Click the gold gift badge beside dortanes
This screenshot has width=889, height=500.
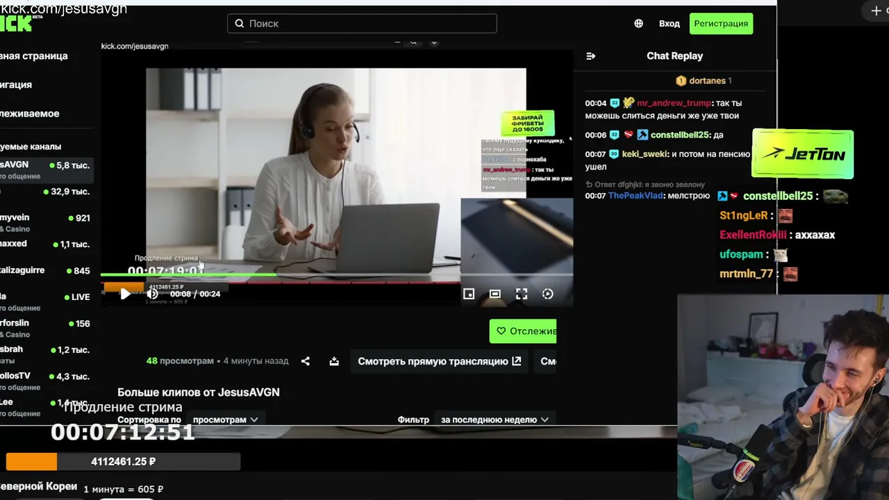click(x=681, y=81)
